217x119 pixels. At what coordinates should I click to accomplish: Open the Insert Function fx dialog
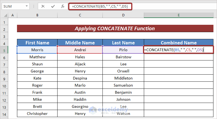point(63,6)
